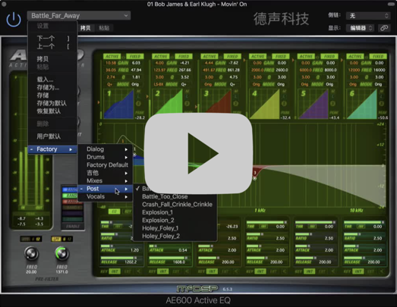Click band 1 key listen speaker icon
This screenshot has width=397, height=307.
click(139, 271)
